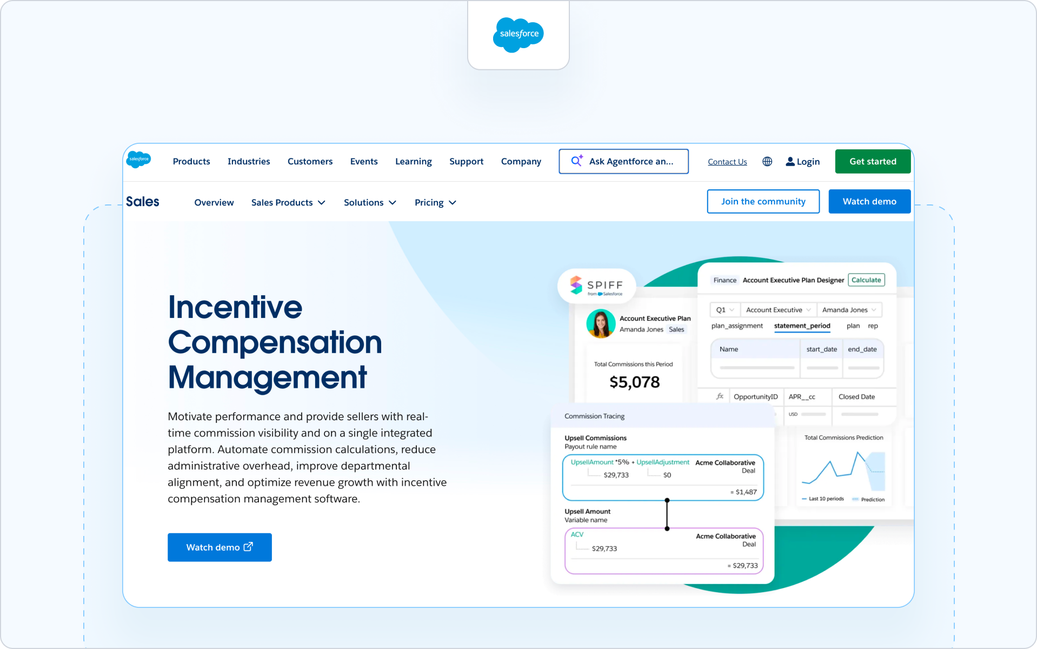Screen dimensions: 1037x649
Task: Click the end_date column header
Action: [x=862, y=349]
